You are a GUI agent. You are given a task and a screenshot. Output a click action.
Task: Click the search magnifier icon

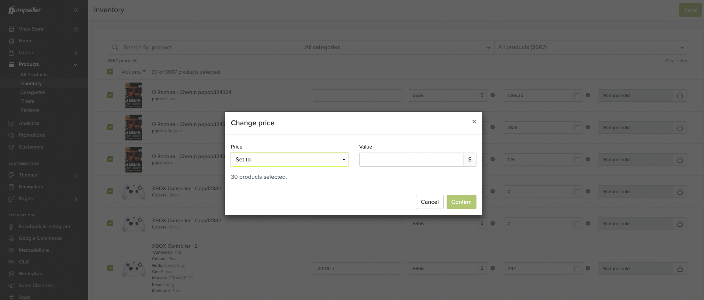point(115,48)
